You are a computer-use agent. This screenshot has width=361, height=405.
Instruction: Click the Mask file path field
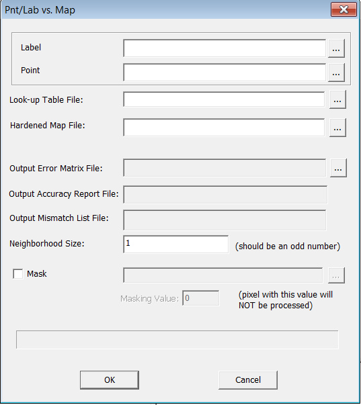click(223, 275)
